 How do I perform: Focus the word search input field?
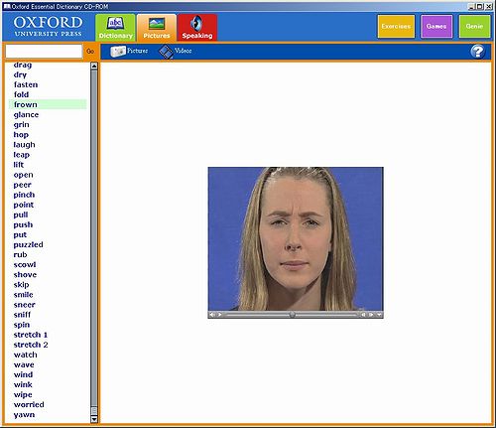(x=44, y=52)
